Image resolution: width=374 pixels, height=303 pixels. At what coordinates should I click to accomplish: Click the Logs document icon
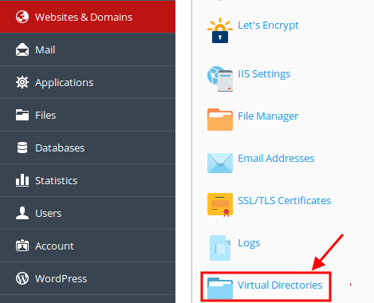click(220, 248)
